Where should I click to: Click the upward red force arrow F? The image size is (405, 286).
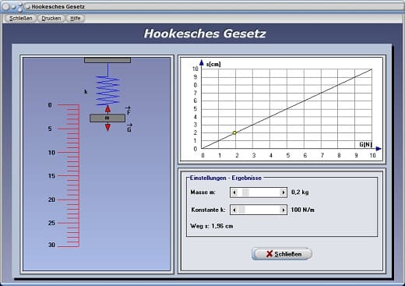(107, 109)
